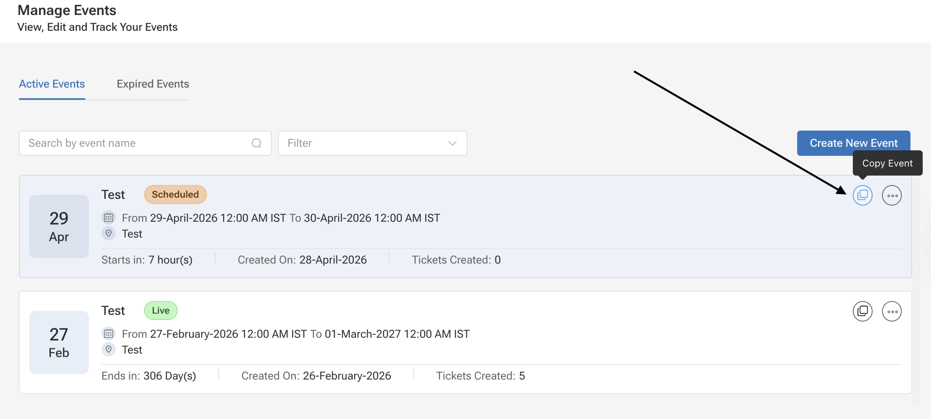Image resolution: width=931 pixels, height=419 pixels.
Task: Click copy icon for the Live Test event
Action: tap(862, 311)
